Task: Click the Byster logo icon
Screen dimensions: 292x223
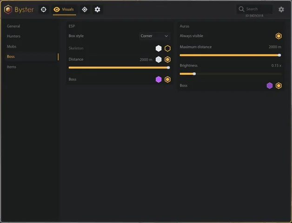Action: (x=8, y=9)
